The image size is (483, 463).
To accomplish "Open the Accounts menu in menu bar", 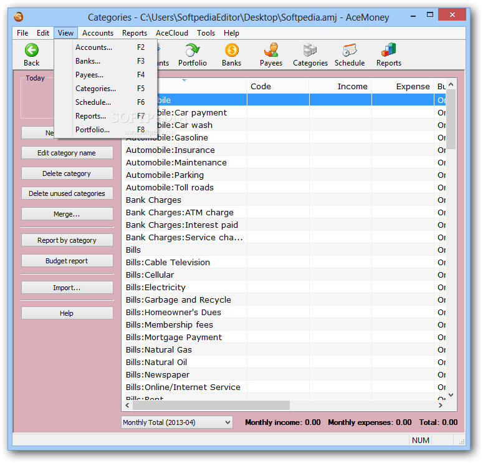I will (98, 33).
